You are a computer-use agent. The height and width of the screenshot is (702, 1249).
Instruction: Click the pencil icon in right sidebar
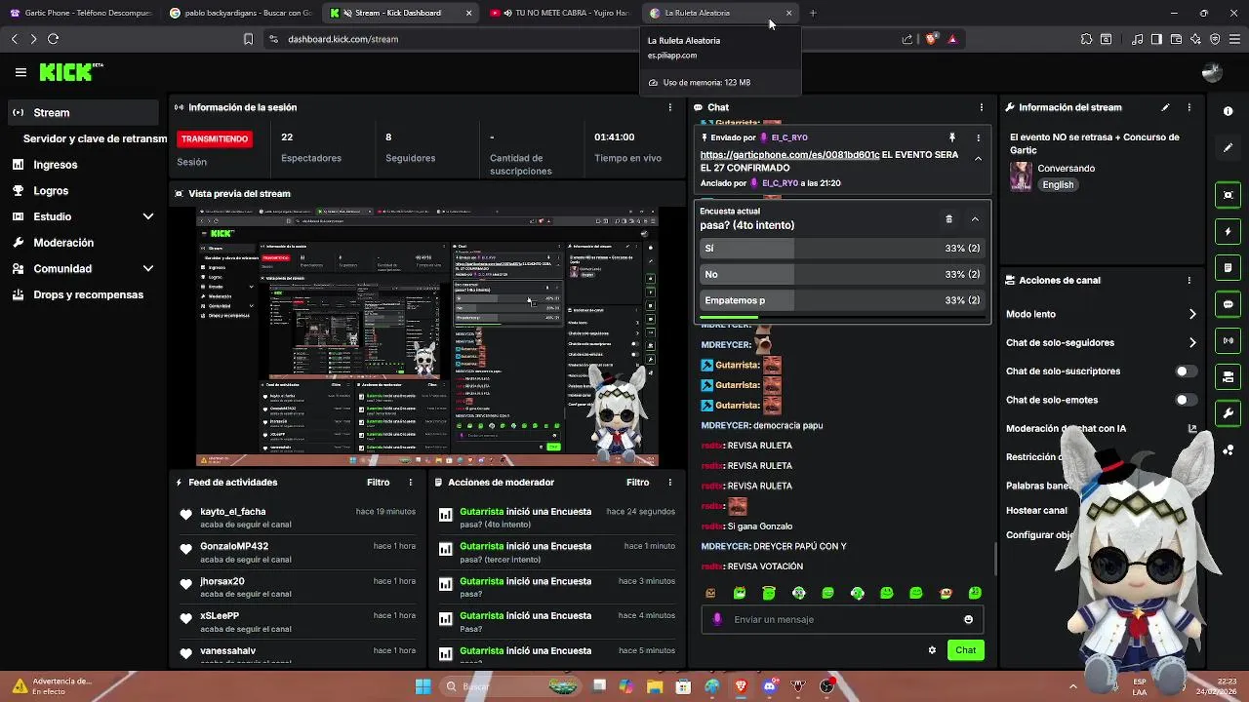tap(1228, 148)
